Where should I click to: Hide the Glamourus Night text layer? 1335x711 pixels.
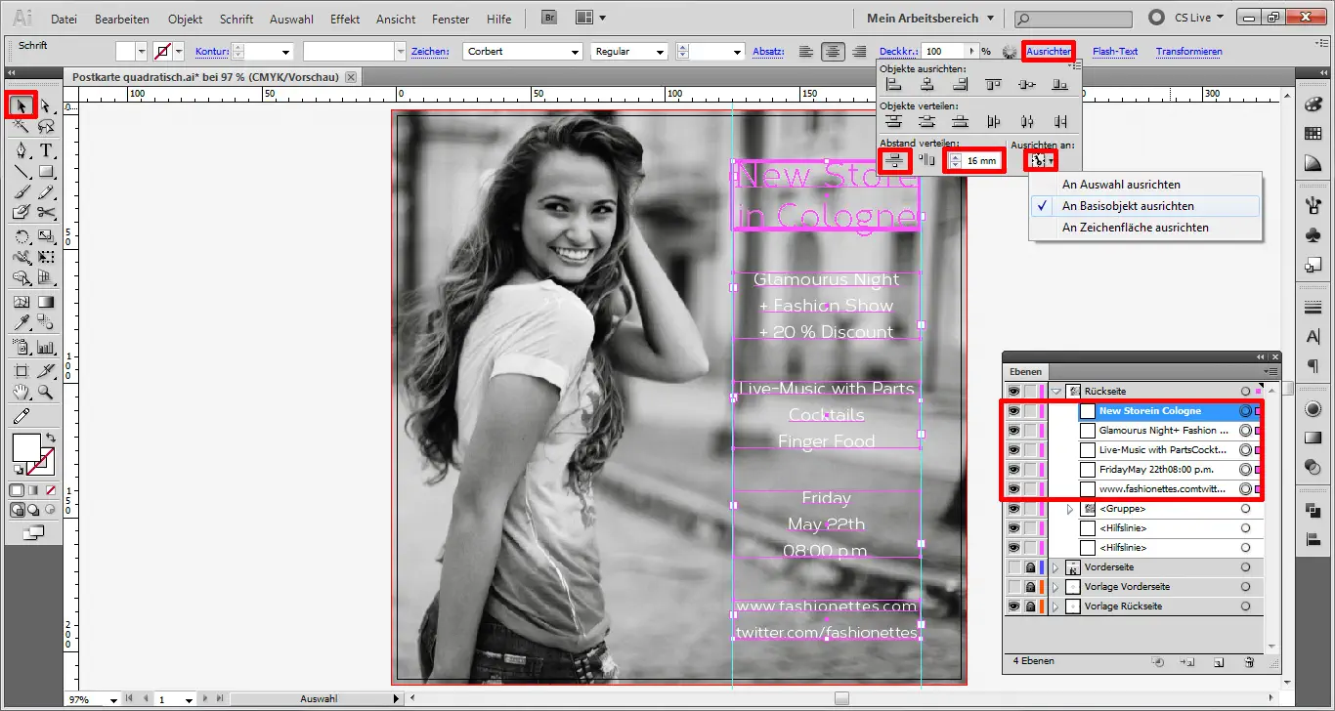1013,431
